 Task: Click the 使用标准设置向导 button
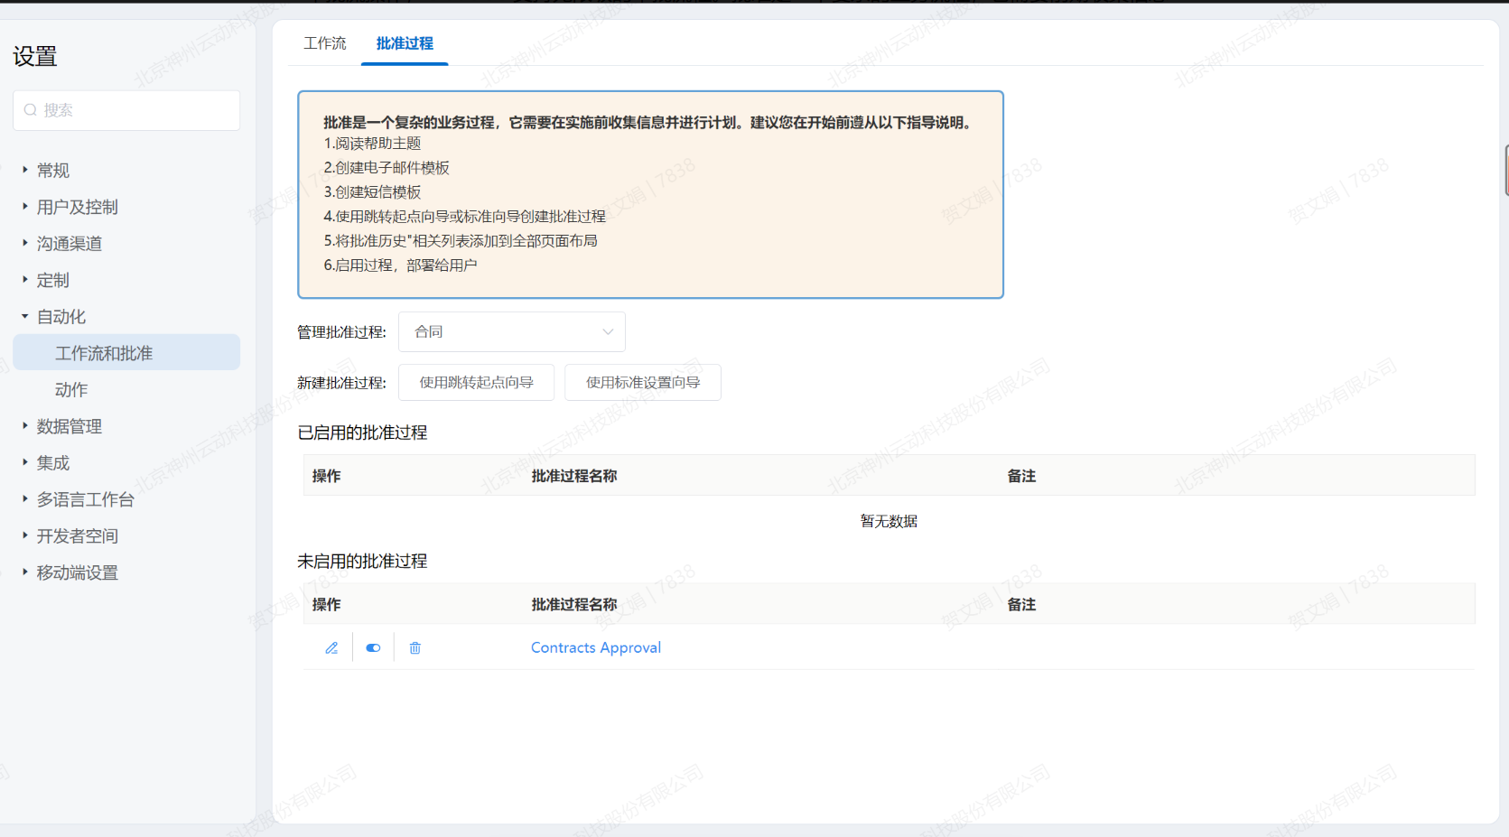click(642, 383)
